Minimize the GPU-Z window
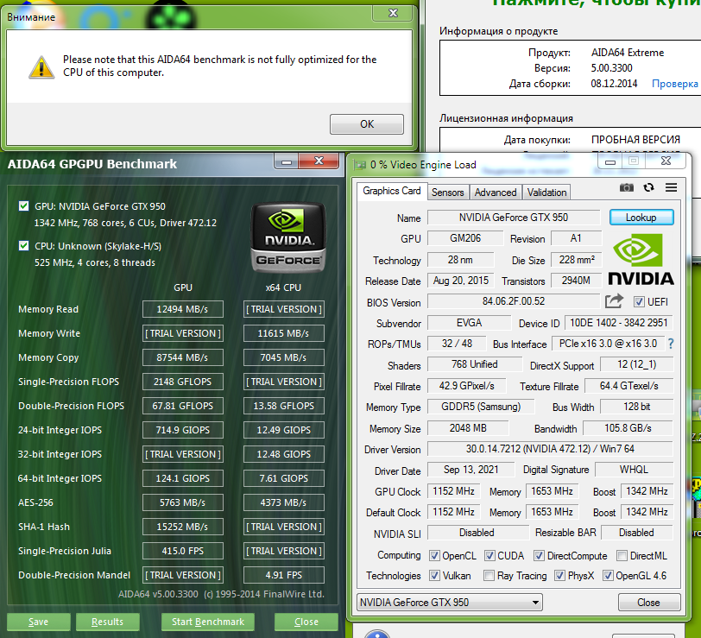Image resolution: width=701 pixels, height=638 pixels. click(x=610, y=161)
